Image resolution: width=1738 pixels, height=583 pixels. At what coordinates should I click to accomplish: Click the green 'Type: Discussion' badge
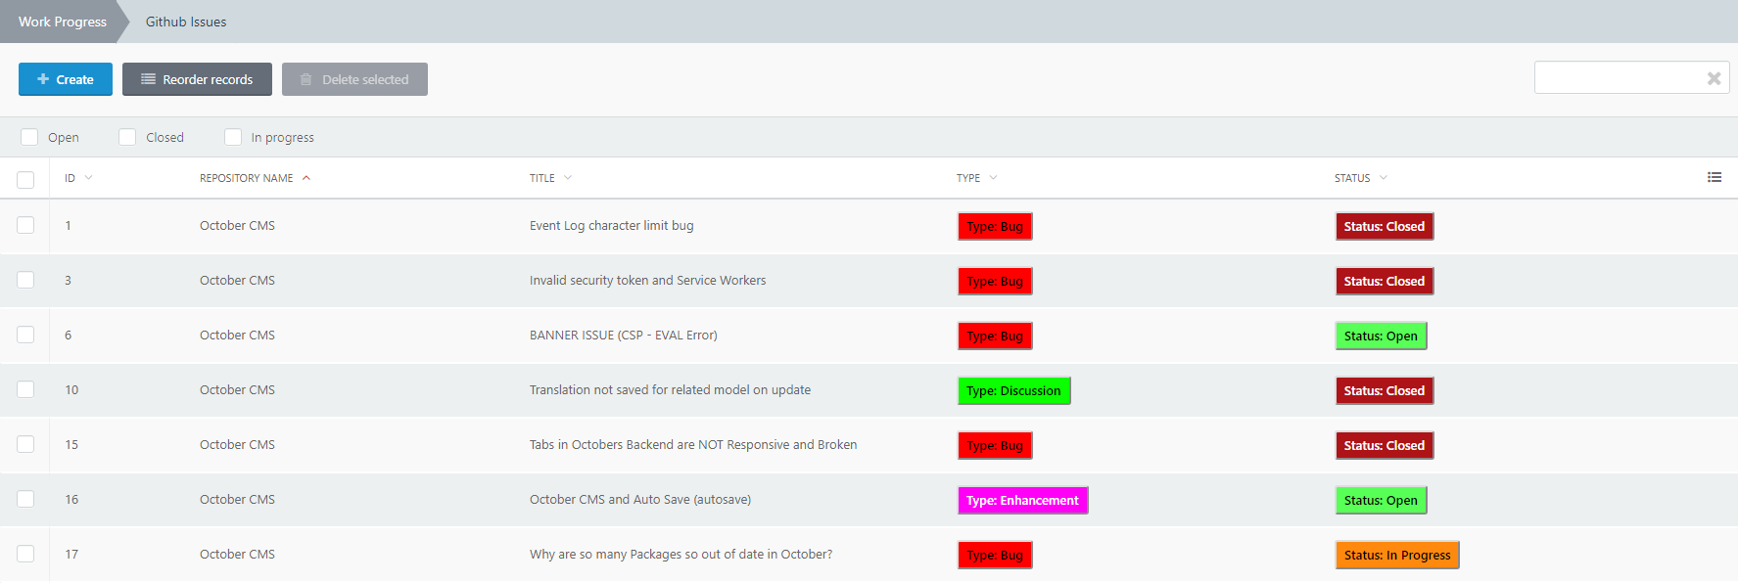click(x=1013, y=390)
